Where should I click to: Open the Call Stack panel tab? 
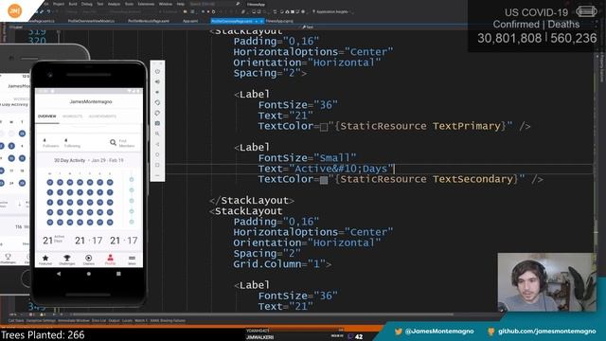pos(16,320)
